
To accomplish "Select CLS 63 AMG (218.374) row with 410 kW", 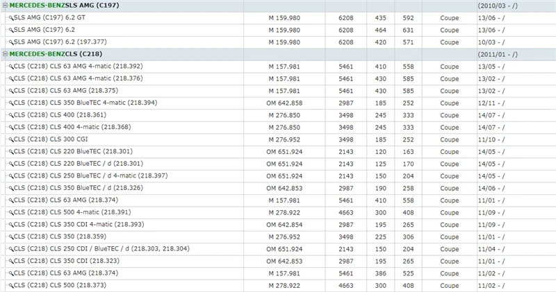I will 66,200.
